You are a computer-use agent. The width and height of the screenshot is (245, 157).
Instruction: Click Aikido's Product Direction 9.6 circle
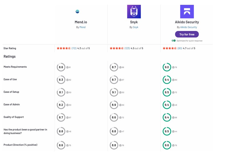[x=167, y=145]
